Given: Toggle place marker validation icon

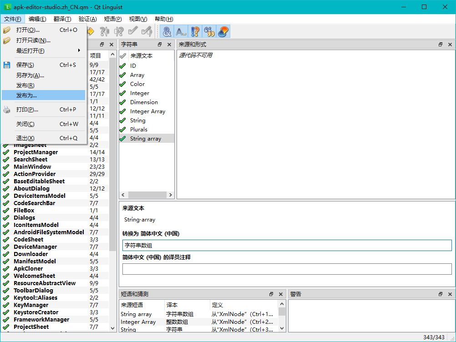Looking at the screenshot, I should 223,31.
